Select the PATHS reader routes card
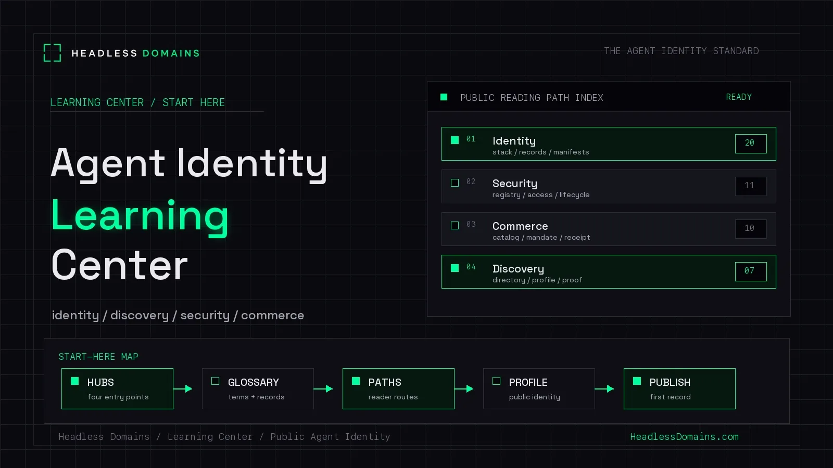Image resolution: width=833 pixels, height=468 pixels. (x=398, y=389)
